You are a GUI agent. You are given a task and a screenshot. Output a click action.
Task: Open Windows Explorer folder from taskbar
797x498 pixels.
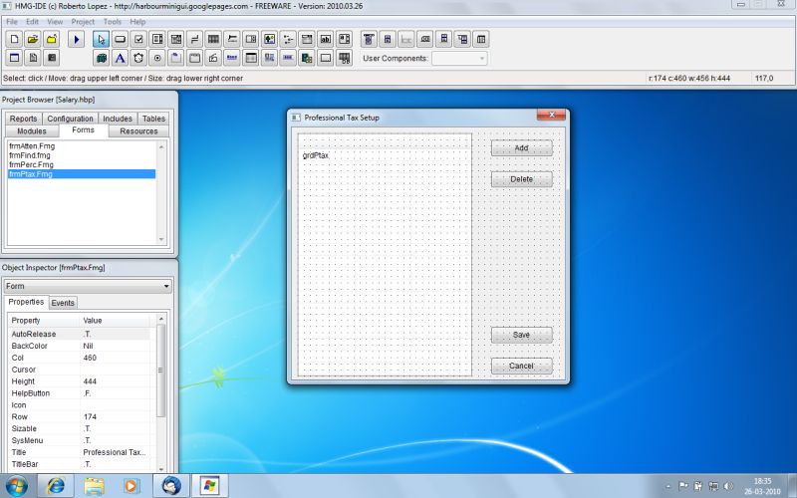coord(94,486)
